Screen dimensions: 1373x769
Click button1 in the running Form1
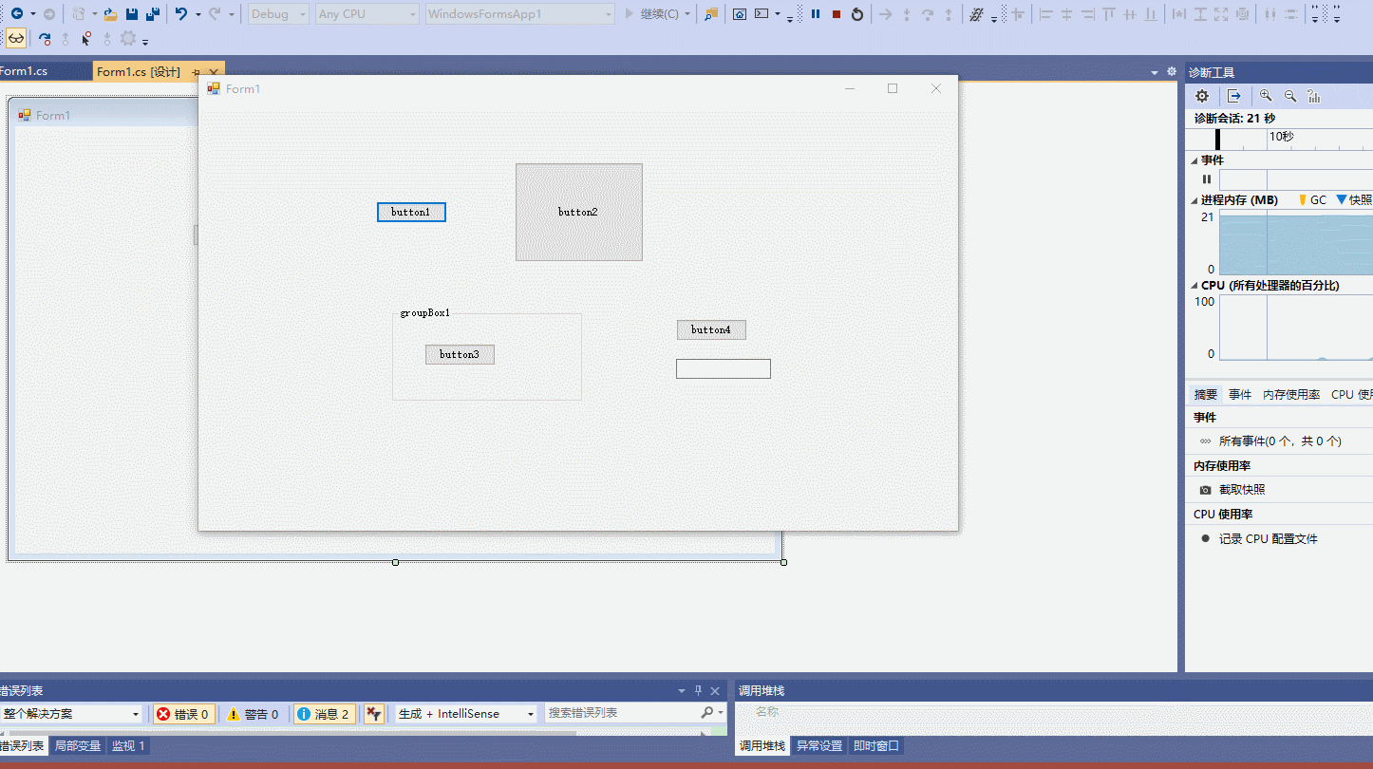pos(411,212)
